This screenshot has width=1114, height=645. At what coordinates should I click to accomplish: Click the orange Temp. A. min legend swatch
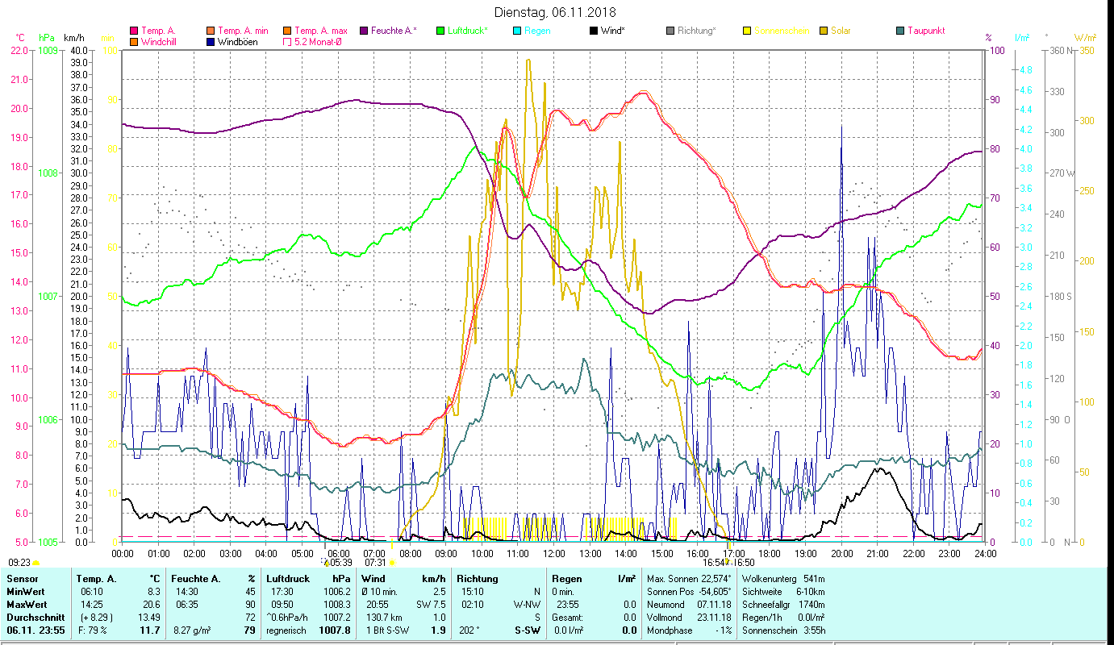pyautogui.click(x=211, y=31)
